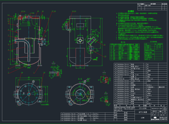Viewport: 169px width, 124px height.
Task: Click row 14 GB93-87 in parts list
Action: (140, 77)
